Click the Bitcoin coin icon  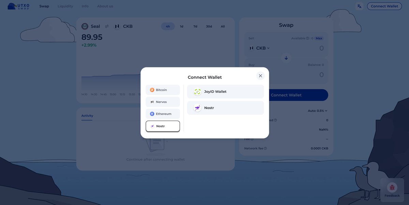(x=152, y=90)
